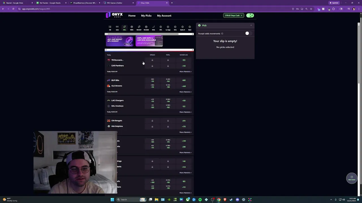Click the Onyx Odds logo

pos(114,15)
